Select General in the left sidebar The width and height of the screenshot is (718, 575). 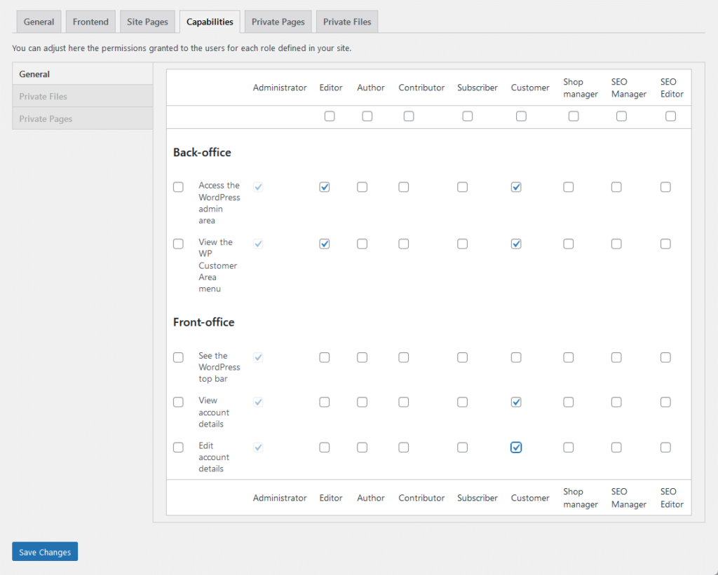tap(83, 74)
